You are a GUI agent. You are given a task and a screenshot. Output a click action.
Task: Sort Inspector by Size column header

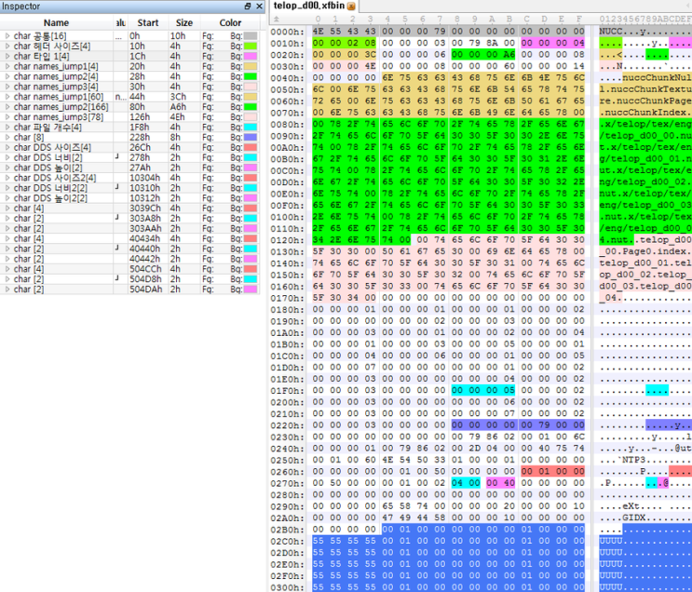pyautogui.click(x=184, y=23)
